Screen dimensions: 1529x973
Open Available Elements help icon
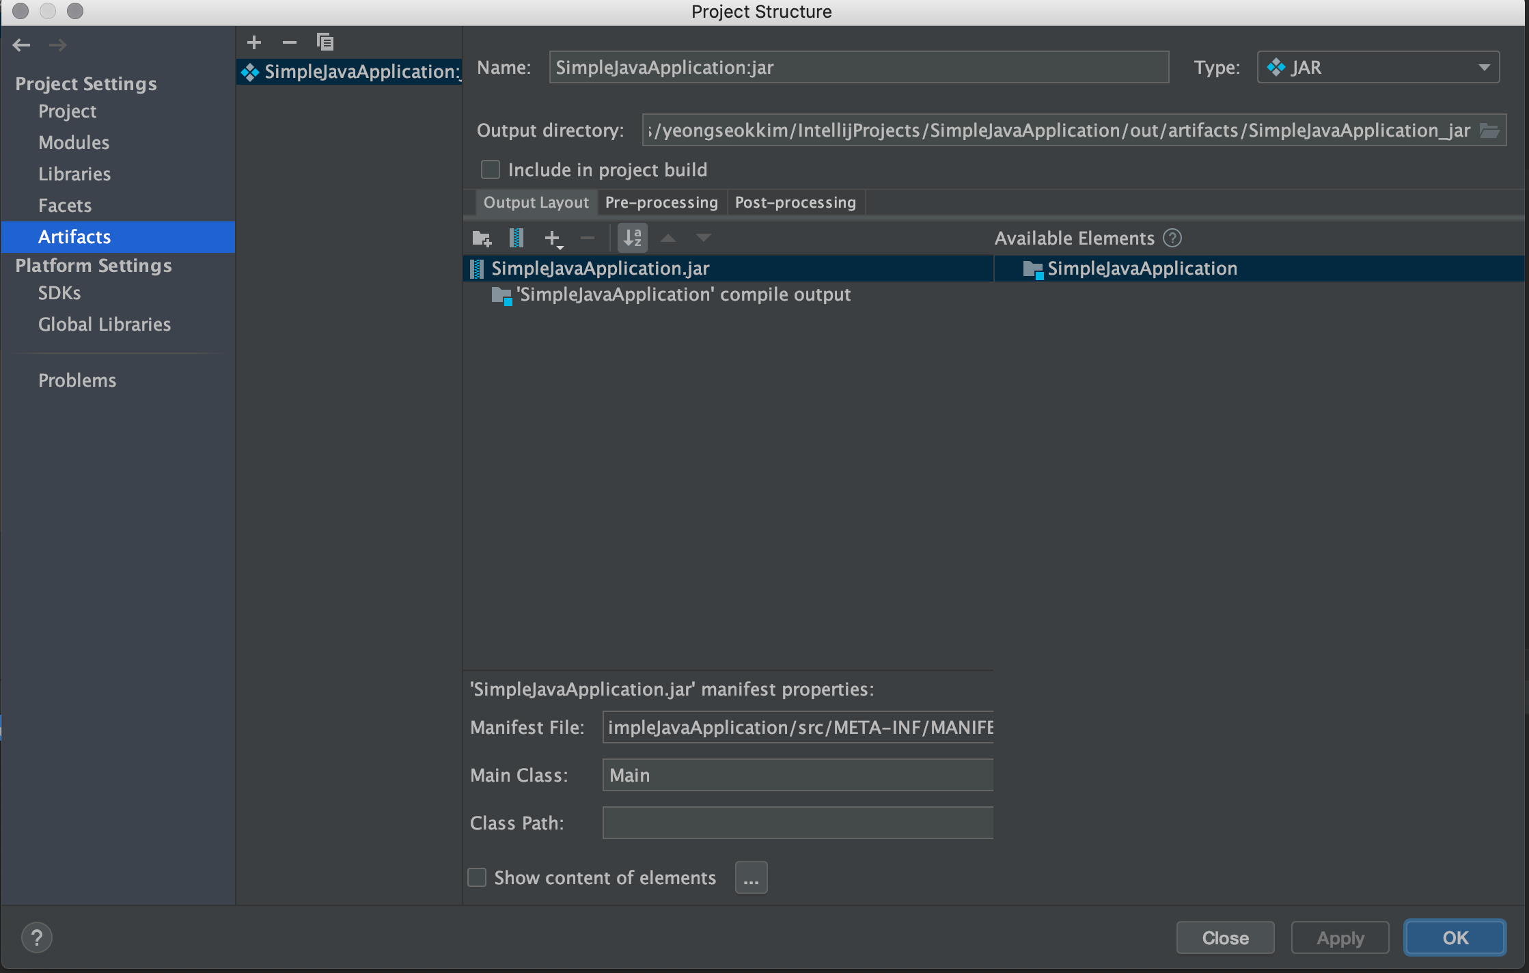tap(1172, 238)
